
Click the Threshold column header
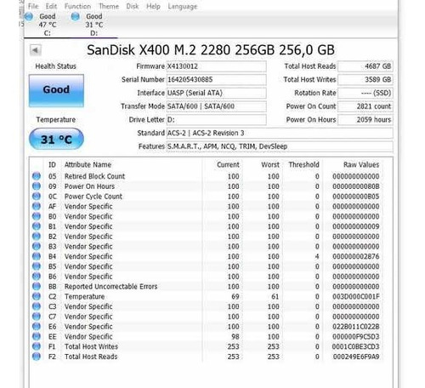(x=303, y=164)
